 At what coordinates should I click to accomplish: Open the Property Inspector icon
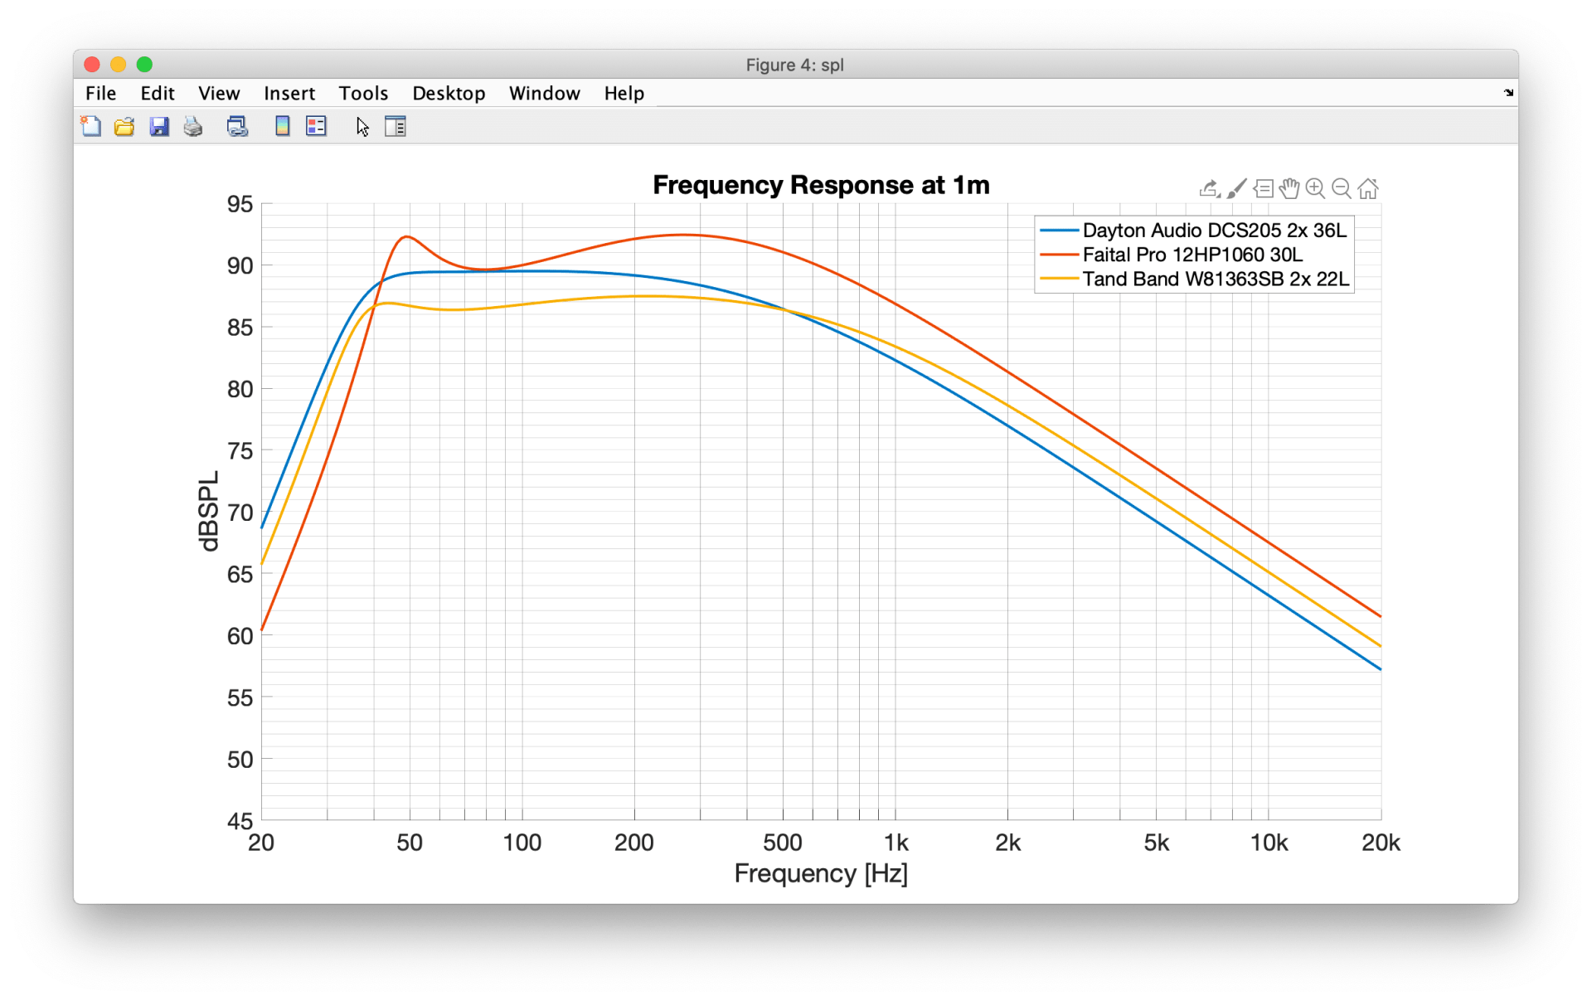(x=396, y=126)
